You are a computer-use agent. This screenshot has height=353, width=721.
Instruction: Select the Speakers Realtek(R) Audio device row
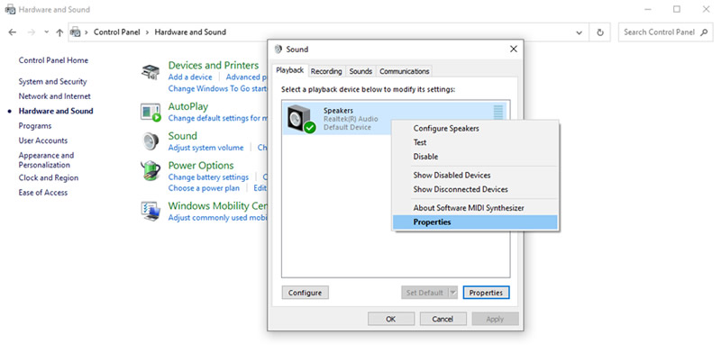396,119
